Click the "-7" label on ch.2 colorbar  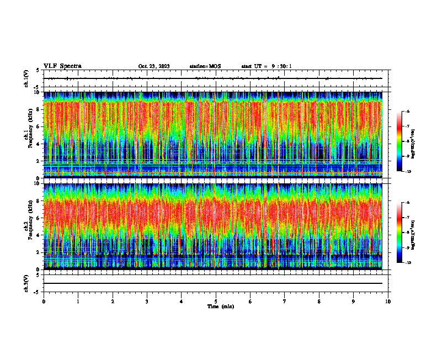point(407,218)
